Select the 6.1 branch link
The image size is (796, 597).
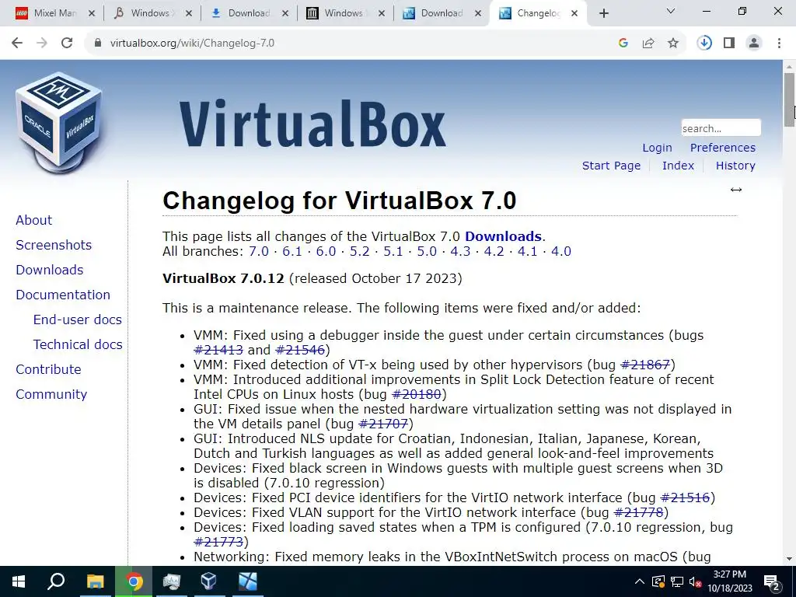(292, 251)
